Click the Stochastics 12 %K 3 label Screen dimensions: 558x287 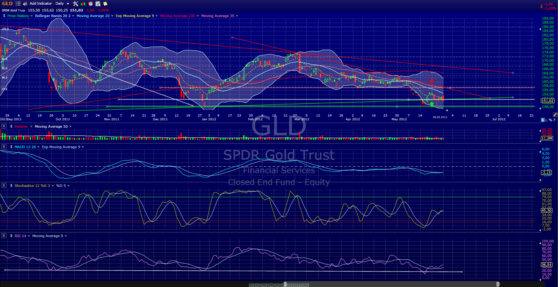point(32,186)
